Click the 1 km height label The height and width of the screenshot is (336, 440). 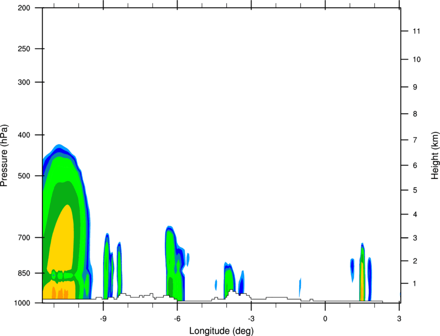click(x=415, y=284)
